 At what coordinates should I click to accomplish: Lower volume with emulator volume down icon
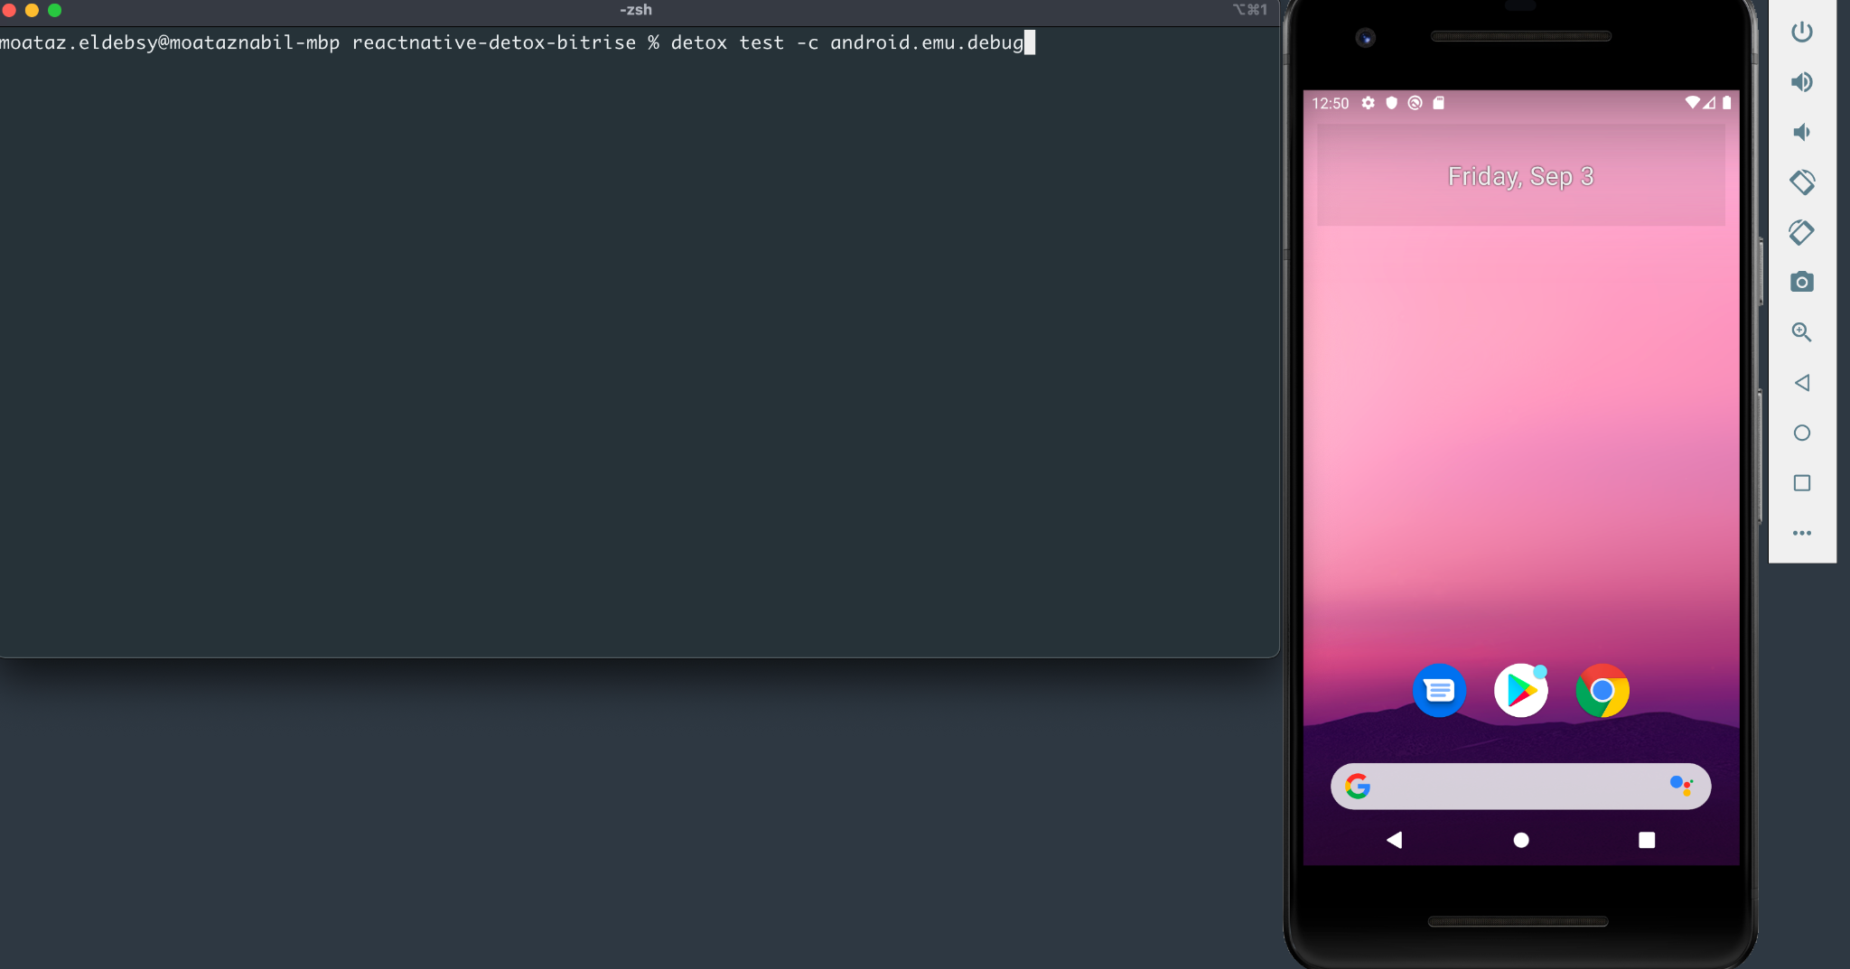pyautogui.click(x=1802, y=132)
